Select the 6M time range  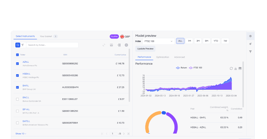tap(206, 41)
